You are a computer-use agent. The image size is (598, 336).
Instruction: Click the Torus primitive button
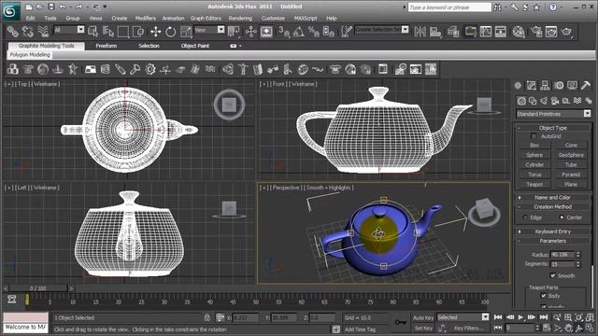[x=534, y=175]
